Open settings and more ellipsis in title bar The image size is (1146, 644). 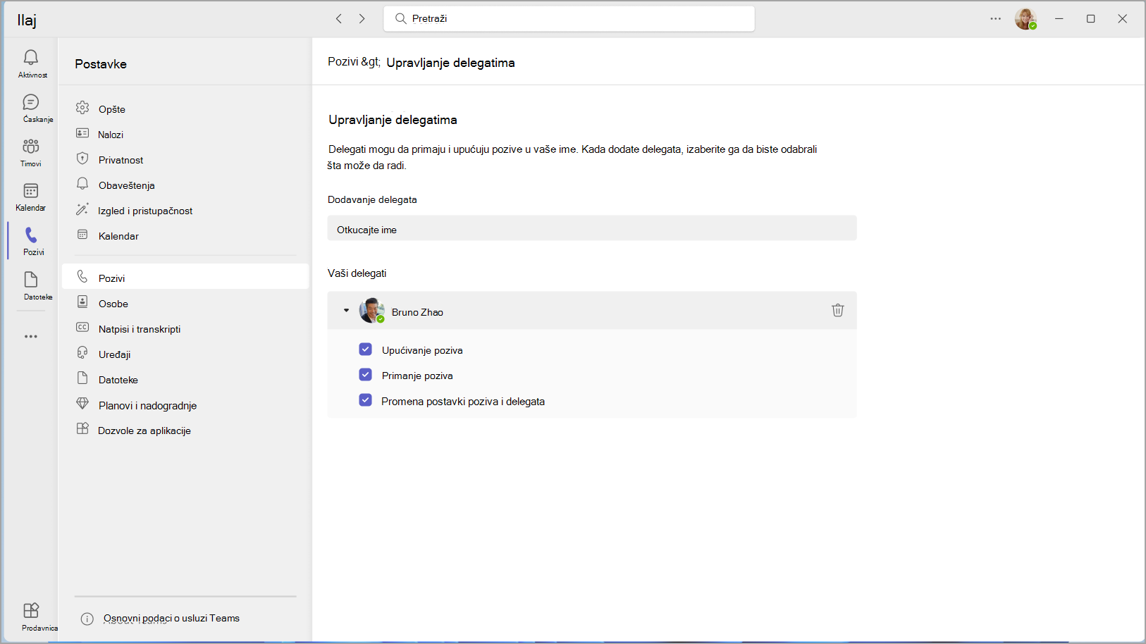995,19
